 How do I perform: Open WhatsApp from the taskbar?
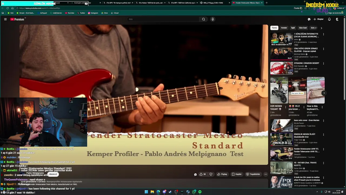[x=194, y=192]
